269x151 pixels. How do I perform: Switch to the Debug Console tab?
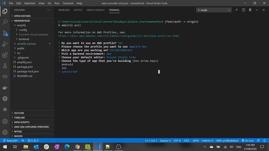point(95,10)
